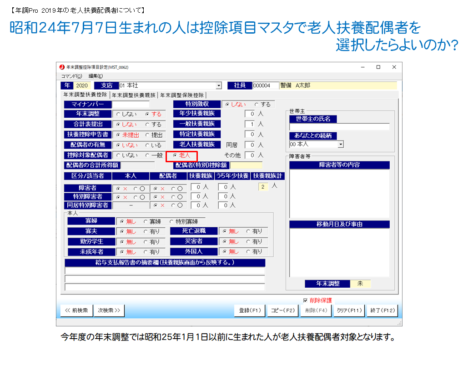
Task: Choose 提出 for 扶養控除申告書
Action: (x=147, y=135)
